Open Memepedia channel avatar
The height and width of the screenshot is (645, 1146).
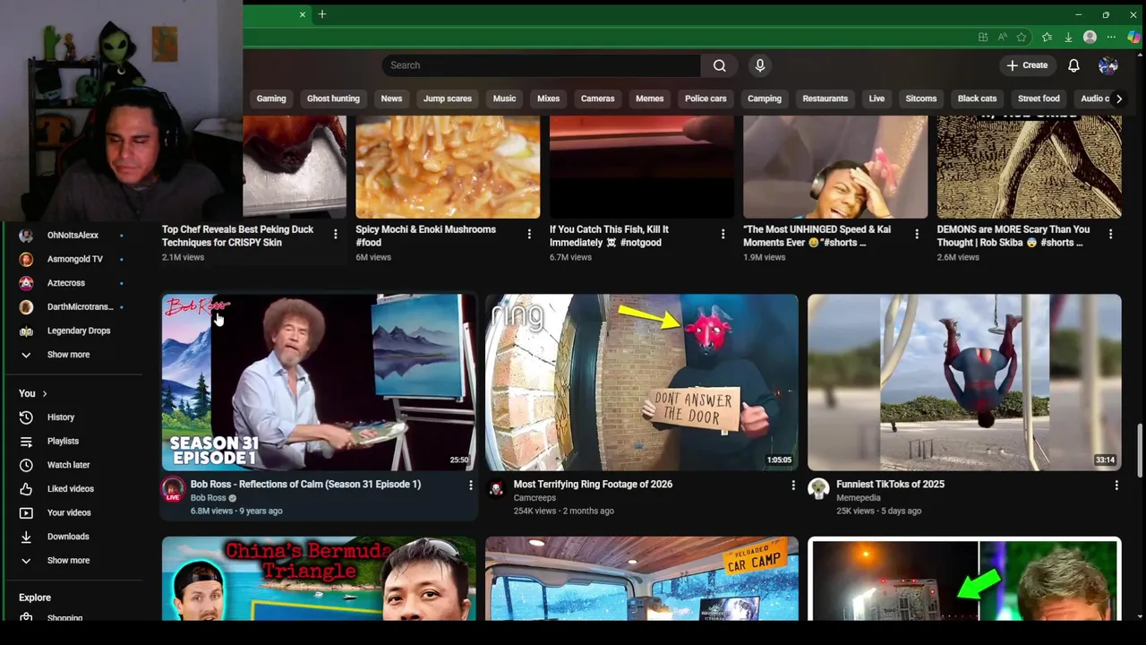click(x=818, y=489)
